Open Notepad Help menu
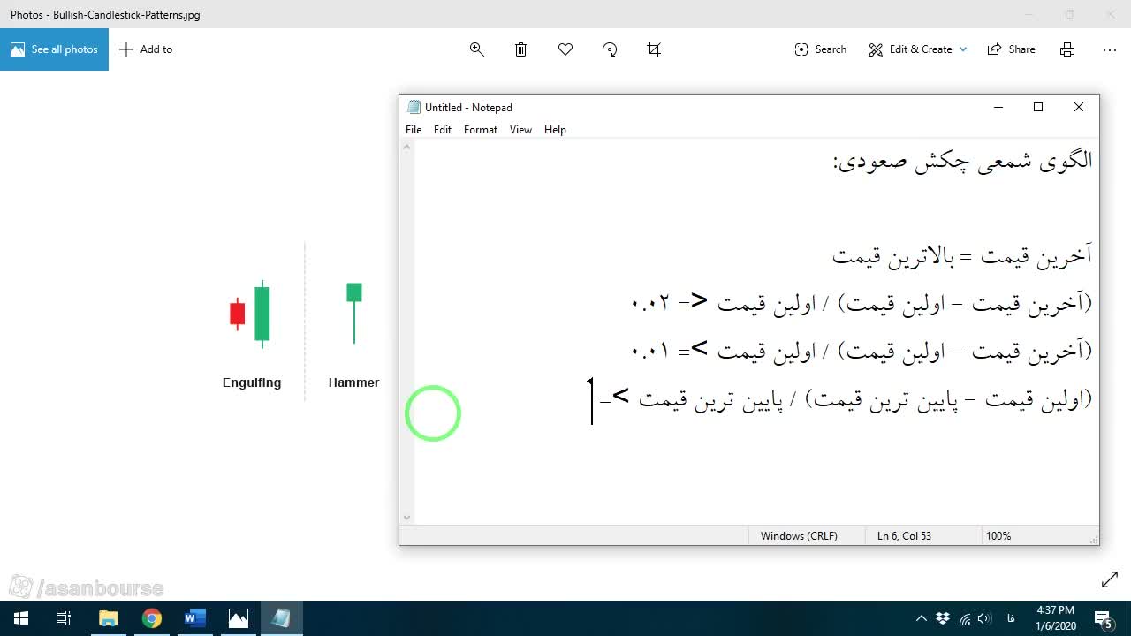 [555, 130]
